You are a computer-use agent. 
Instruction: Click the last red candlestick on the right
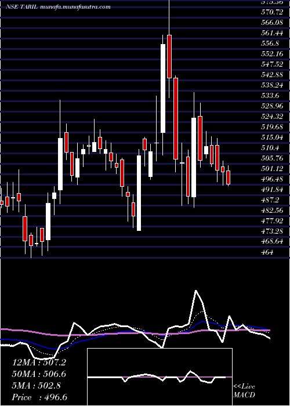point(228,177)
